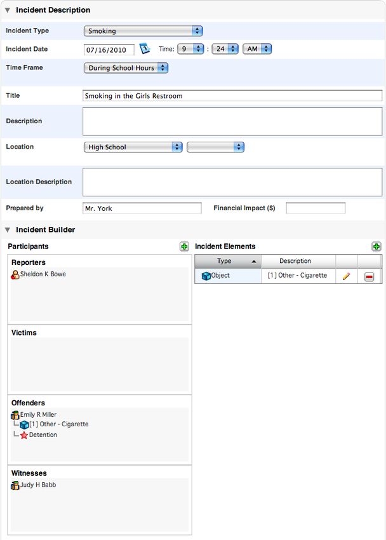386x540 pixels.
Task: Click the Sheldon K Bowe reporter icon
Action: 15,275
